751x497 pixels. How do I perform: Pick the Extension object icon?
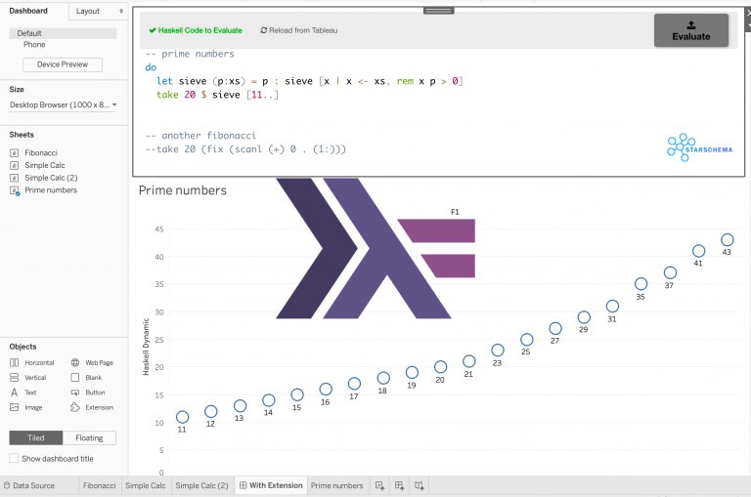[75, 407]
